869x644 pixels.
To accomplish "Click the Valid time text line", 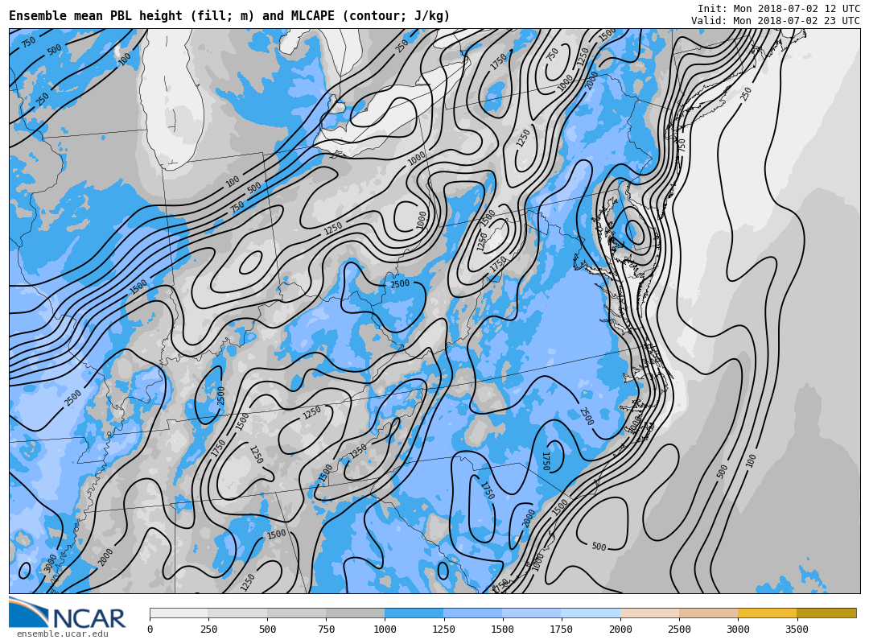I will [x=775, y=21].
